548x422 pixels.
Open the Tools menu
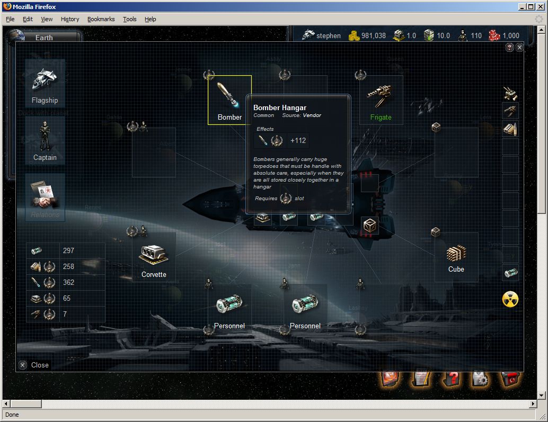pyautogui.click(x=129, y=19)
